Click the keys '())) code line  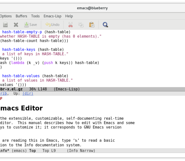coord(11,58)
